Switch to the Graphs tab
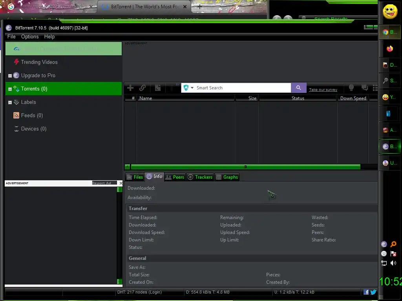 click(227, 177)
